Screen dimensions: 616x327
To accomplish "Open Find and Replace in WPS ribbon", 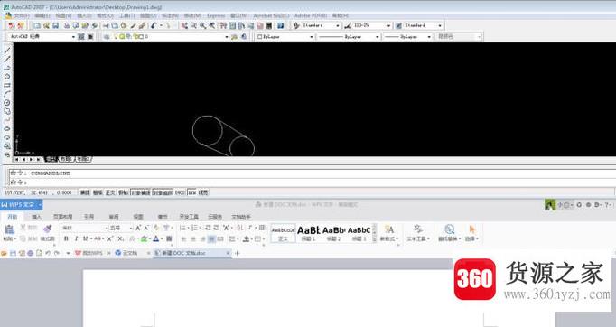I will 450,233.
